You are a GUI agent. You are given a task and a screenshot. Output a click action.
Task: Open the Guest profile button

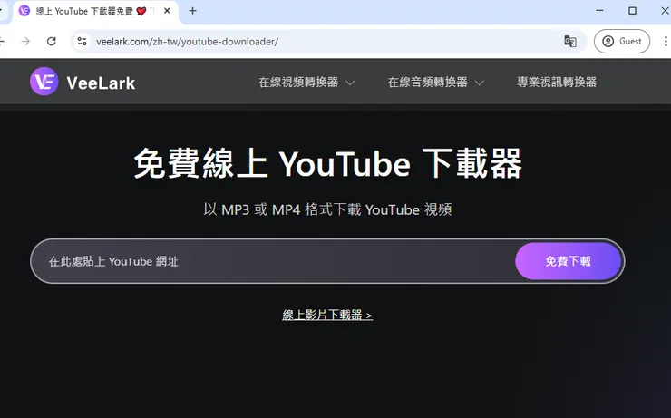[622, 41]
